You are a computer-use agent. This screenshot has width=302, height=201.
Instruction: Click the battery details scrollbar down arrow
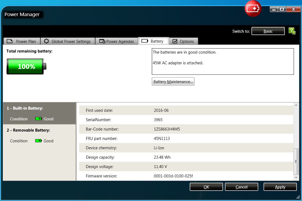(296, 177)
